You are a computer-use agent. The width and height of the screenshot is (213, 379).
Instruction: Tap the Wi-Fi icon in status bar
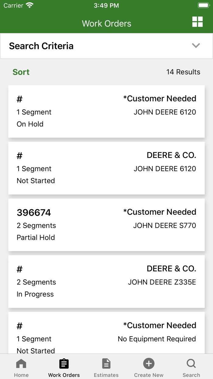29,5
